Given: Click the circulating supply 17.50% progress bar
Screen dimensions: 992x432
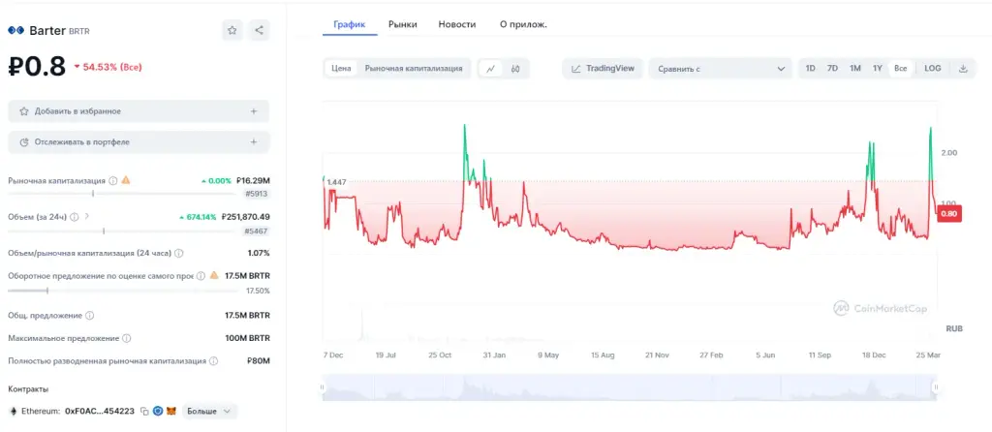Looking at the screenshot, I should (123, 291).
